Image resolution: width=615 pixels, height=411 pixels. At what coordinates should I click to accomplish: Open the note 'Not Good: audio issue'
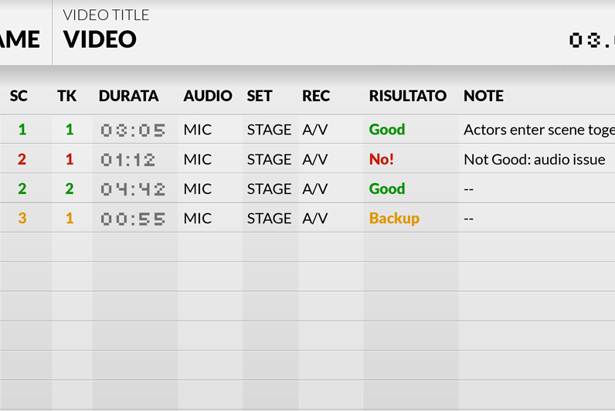click(534, 160)
